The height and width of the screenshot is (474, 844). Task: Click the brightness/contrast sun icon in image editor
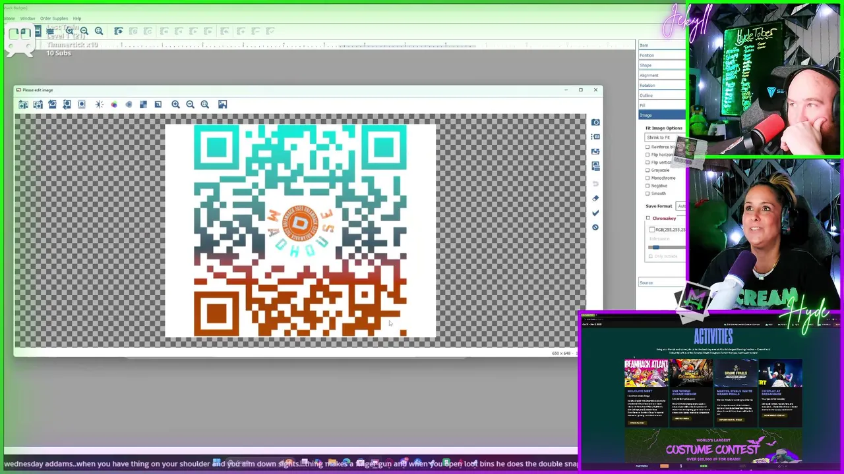[x=99, y=104]
